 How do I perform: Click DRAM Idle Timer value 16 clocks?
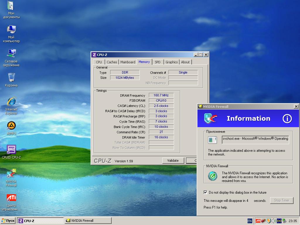tap(161, 137)
